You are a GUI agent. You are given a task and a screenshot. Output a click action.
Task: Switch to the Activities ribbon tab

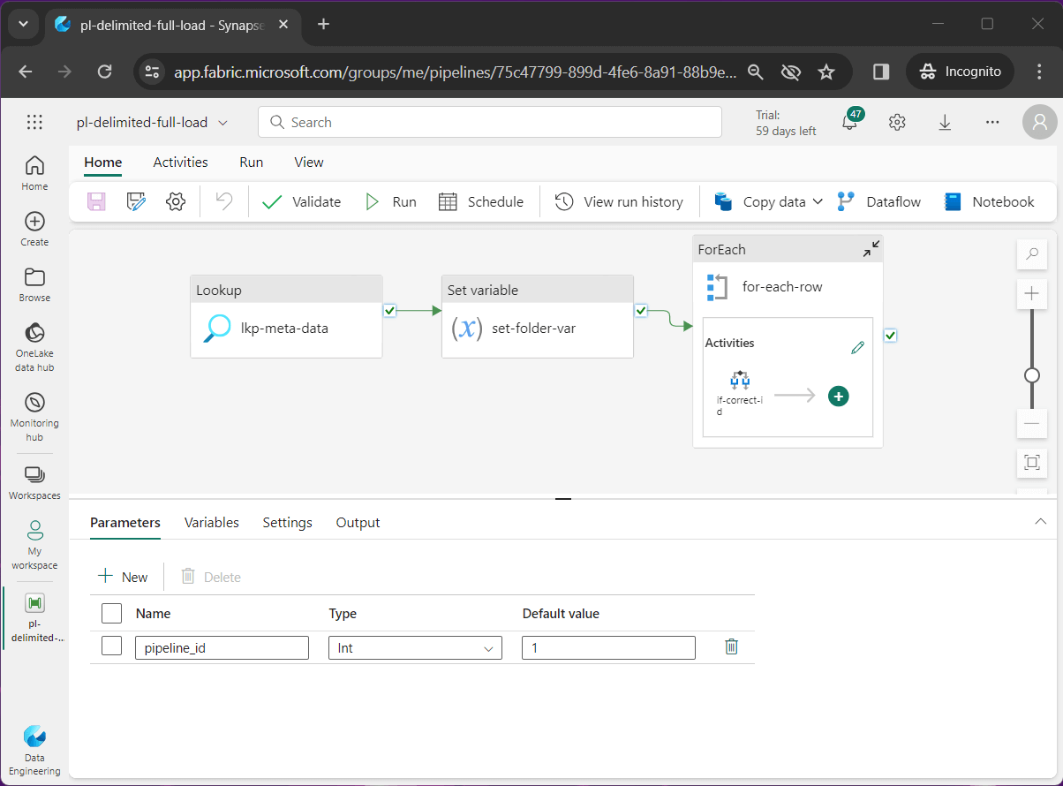point(180,162)
